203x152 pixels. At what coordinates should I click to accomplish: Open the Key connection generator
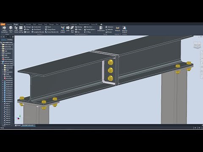[77, 32]
